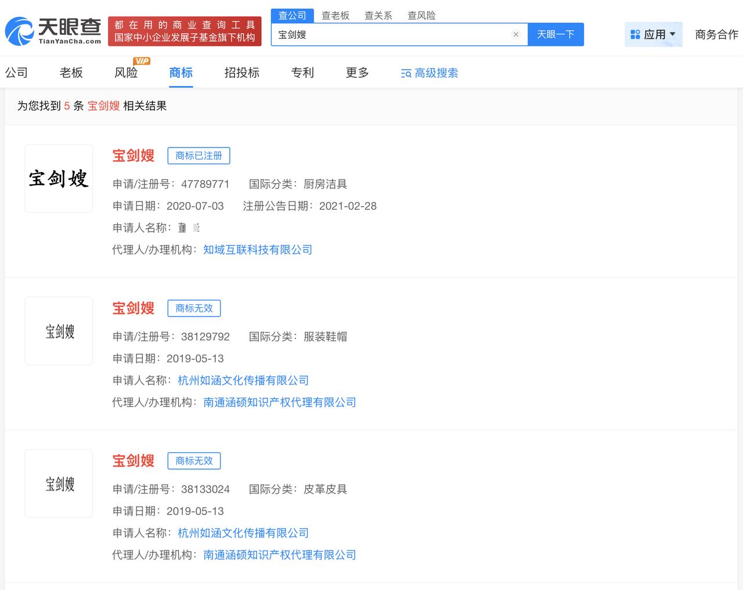The height and width of the screenshot is (590, 743).
Task: Switch to the 查关系 search tab
Action: (378, 16)
